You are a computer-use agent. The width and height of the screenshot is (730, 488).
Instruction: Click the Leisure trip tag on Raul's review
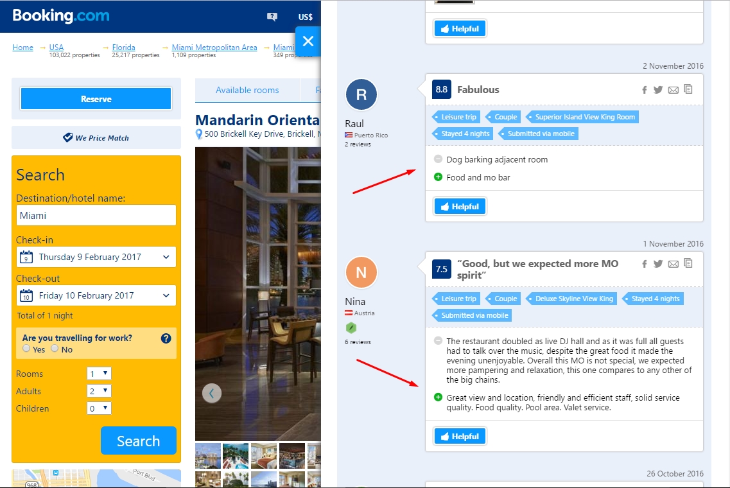click(455, 117)
